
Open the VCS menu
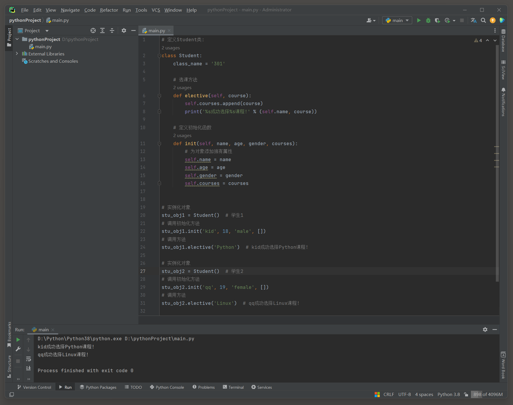pos(156,10)
